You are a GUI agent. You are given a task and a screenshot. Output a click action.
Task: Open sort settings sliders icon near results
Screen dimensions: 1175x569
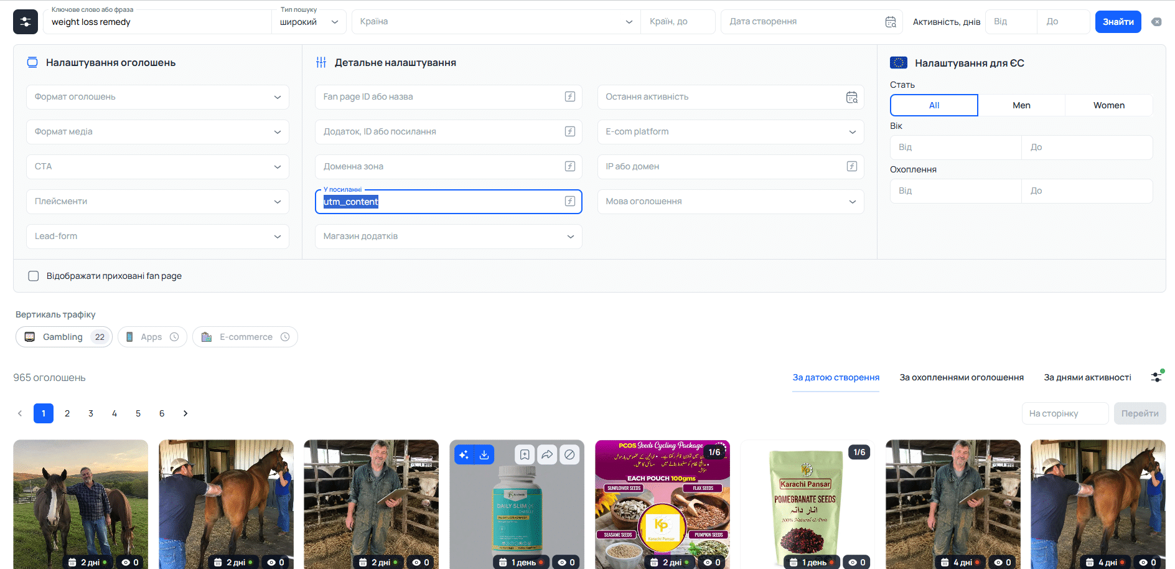pos(1157,377)
